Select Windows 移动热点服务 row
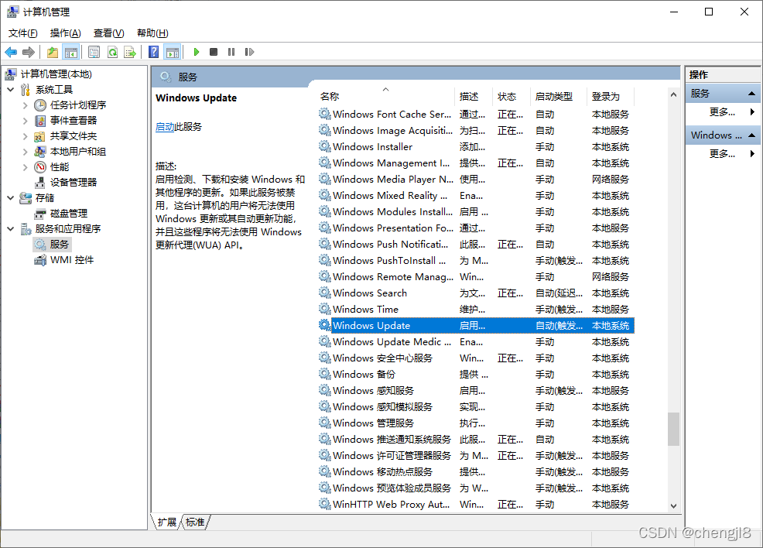The height and width of the screenshot is (548, 763). pyautogui.click(x=477, y=471)
